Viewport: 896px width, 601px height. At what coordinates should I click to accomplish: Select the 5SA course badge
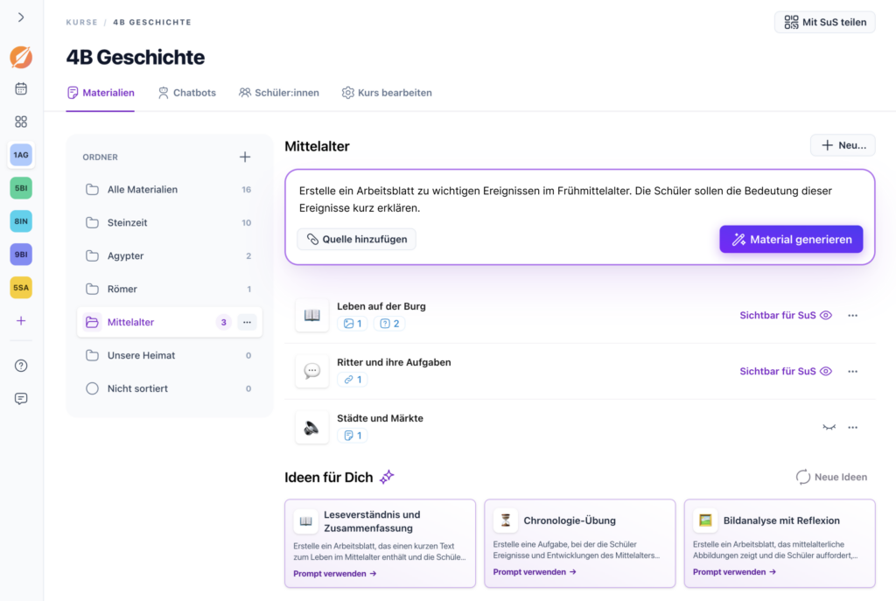click(21, 287)
